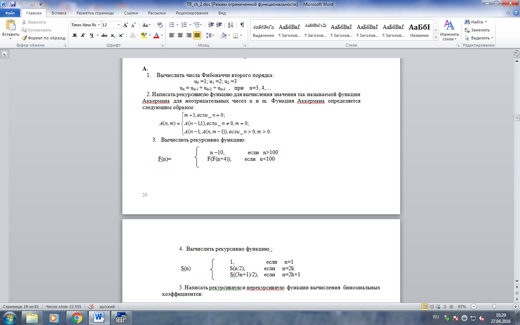520x325 pixels.
Task: Open the Change Case (Aa) dropdown
Action: (146, 25)
